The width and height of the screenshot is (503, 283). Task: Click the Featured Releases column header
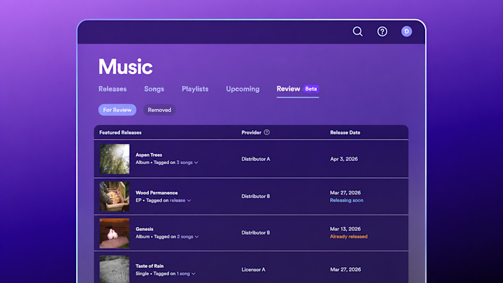(x=120, y=132)
